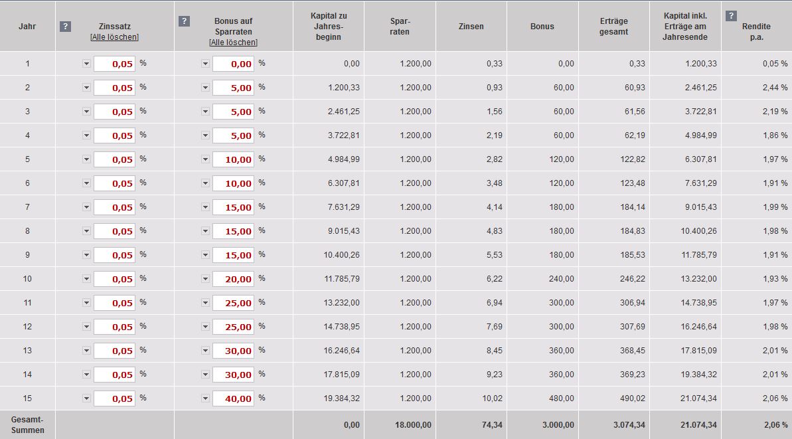Clear all bonus values via Alle löschen
The height and width of the screenshot is (439, 792).
coord(233,42)
